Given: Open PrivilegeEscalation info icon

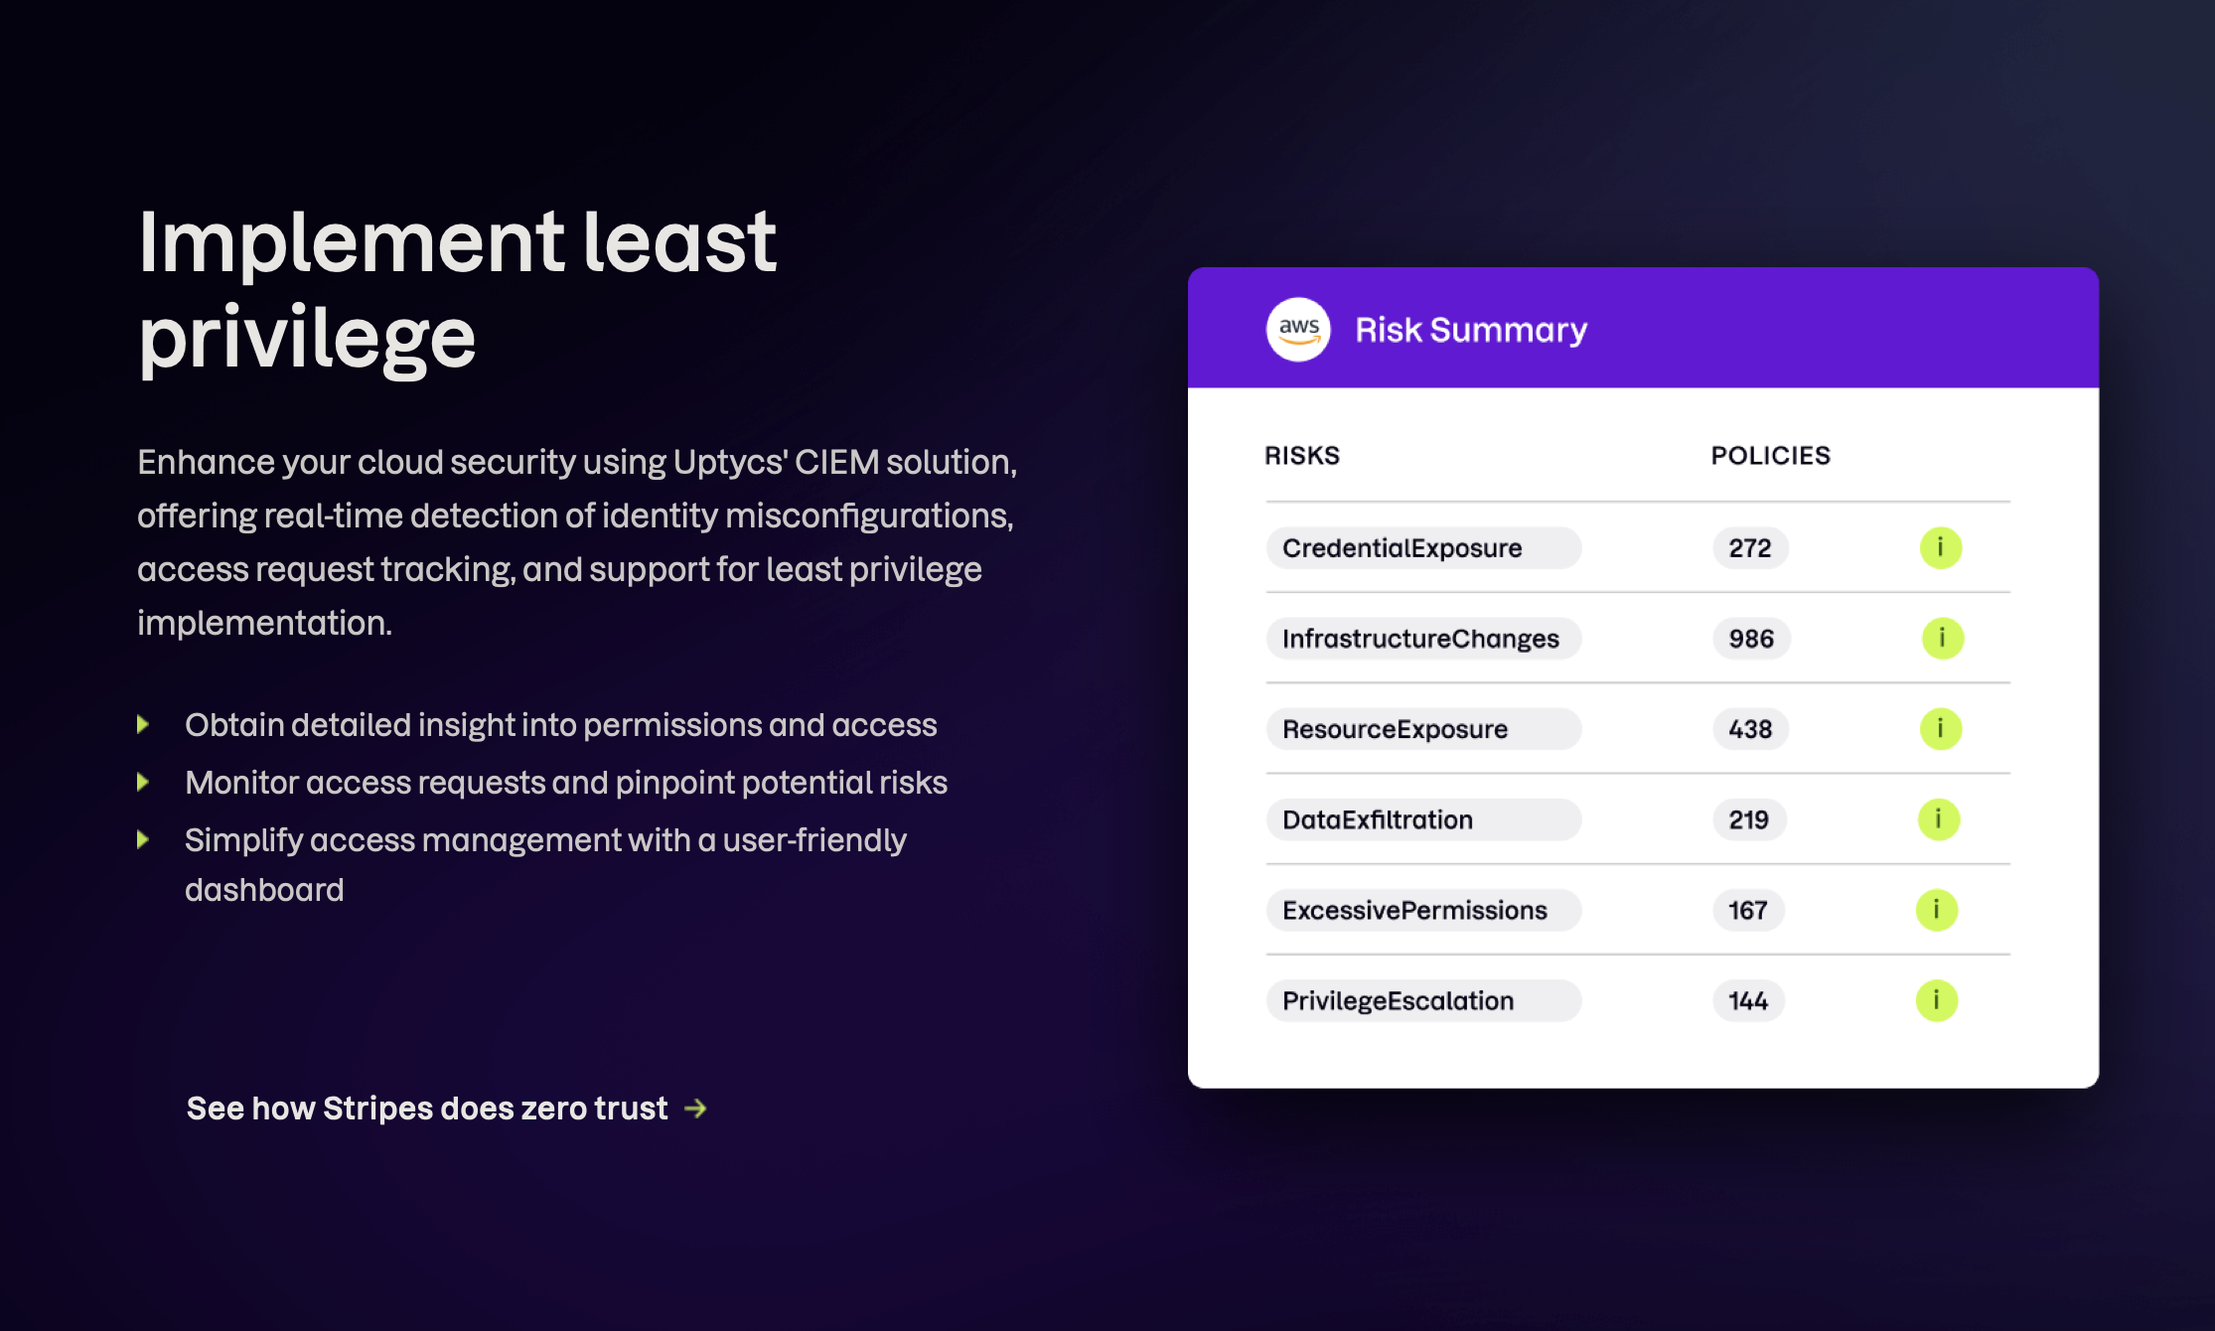Looking at the screenshot, I should coord(1936,1000).
